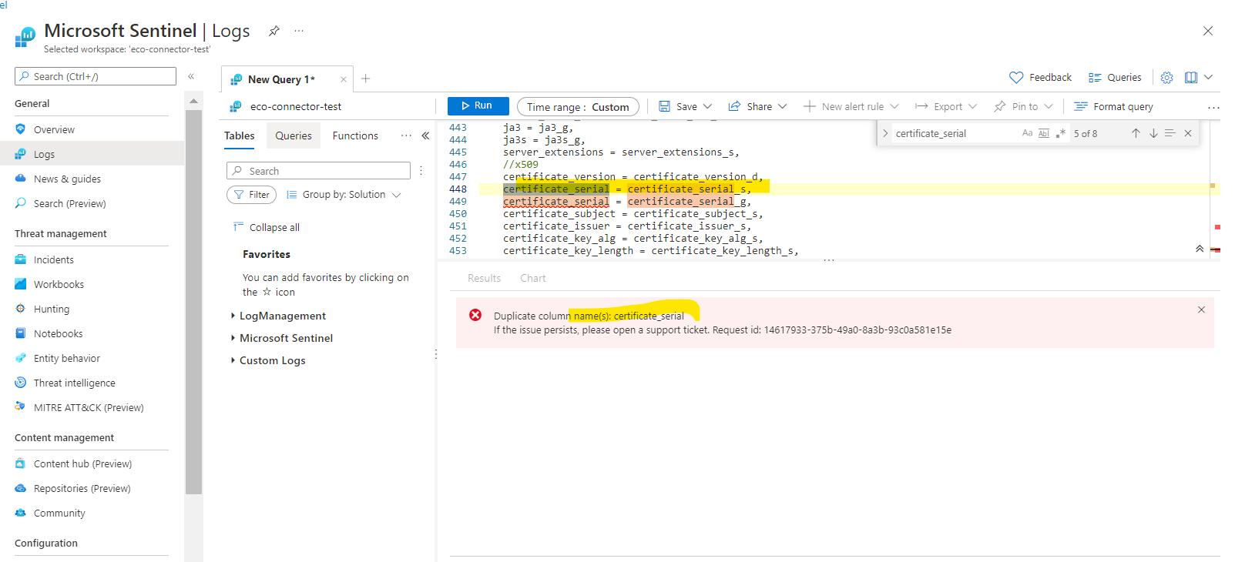This screenshot has width=1235, height=562.
Task: Open the Pin to dropdown
Action: tap(1023, 106)
